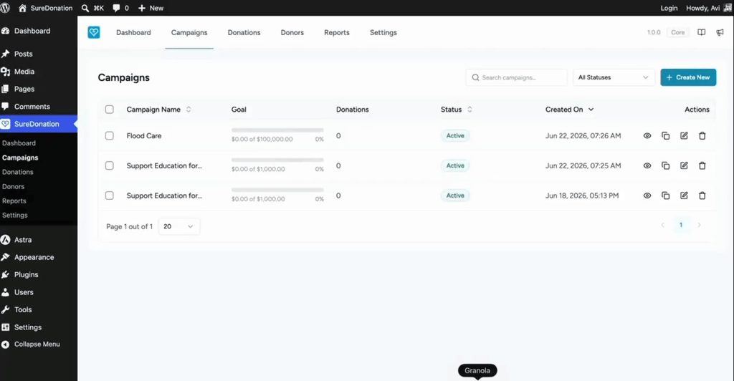Switch to the Dashboard plugin tab
This screenshot has width=734, height=381.
[133, 32]
